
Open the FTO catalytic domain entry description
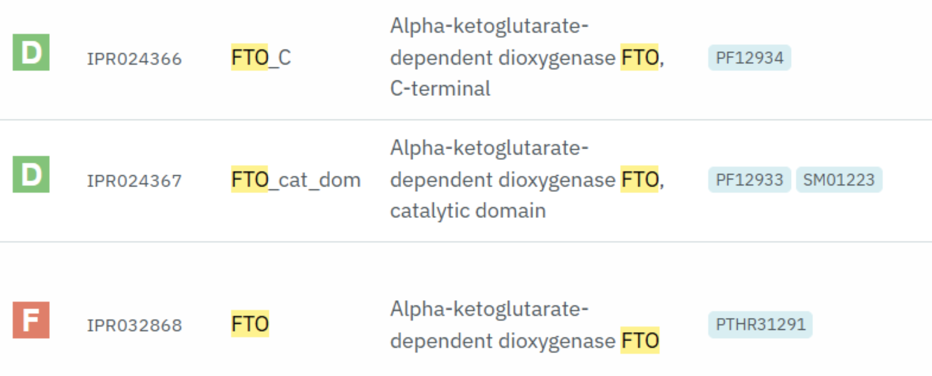527,179
